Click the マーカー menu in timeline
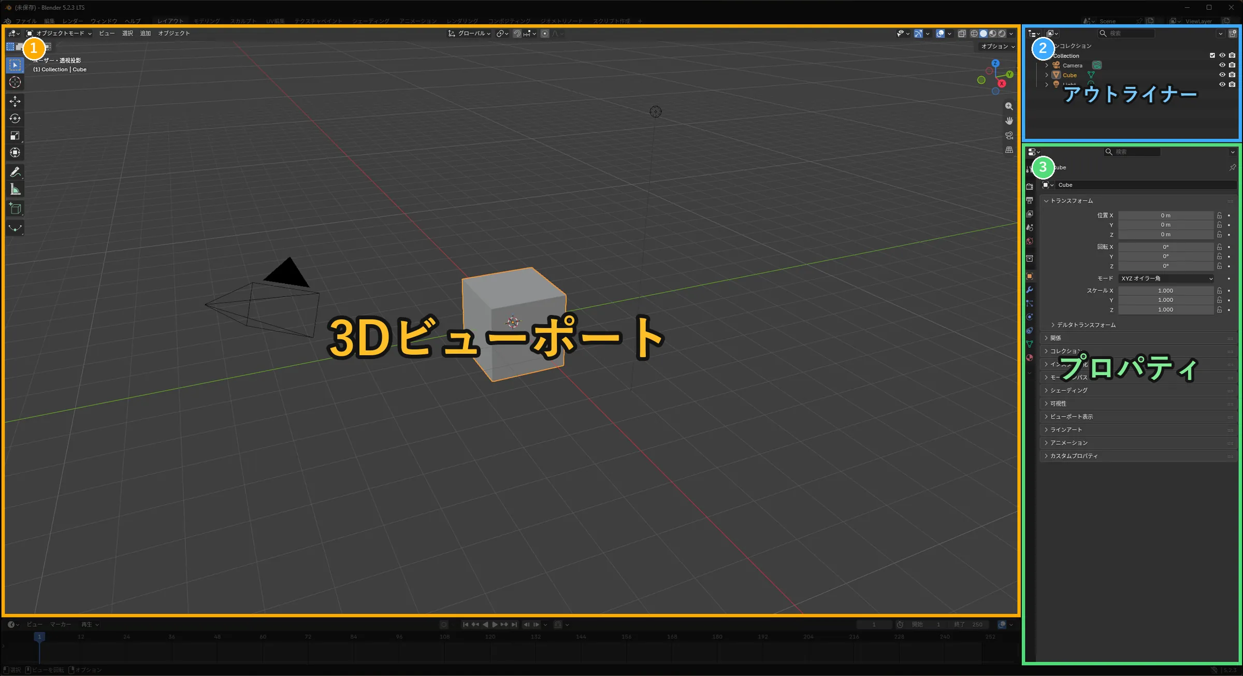 pos(61,624)
